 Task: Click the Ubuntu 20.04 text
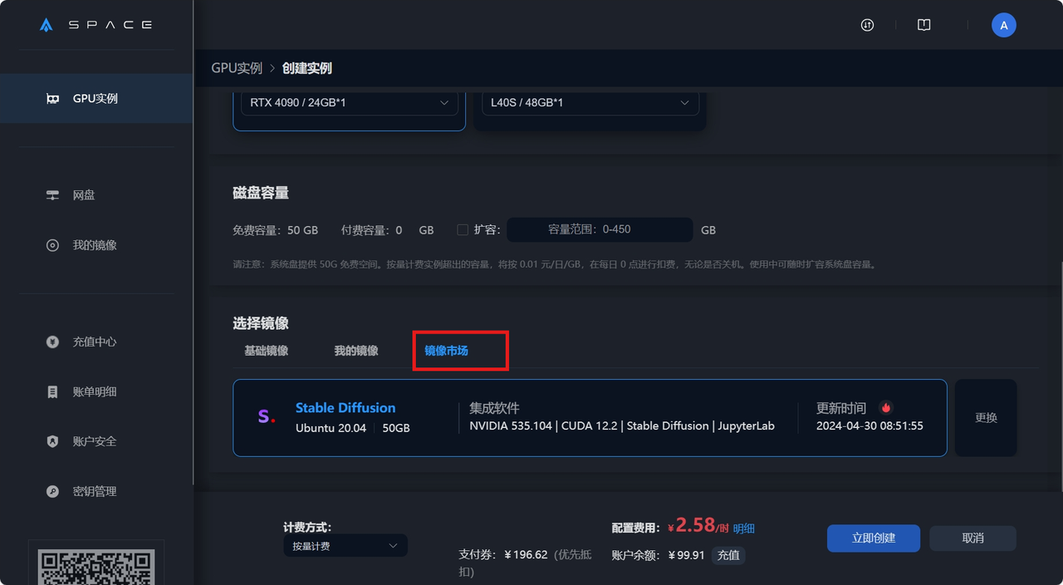[331, 428]
